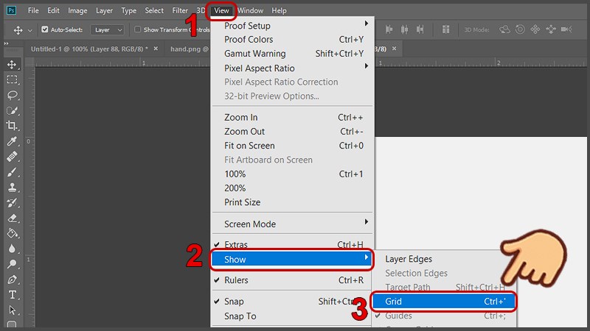The width and height of the screenshot is (590, 331).
Task: Select the Eyedropper tool
Action: [x=13, y=141]
